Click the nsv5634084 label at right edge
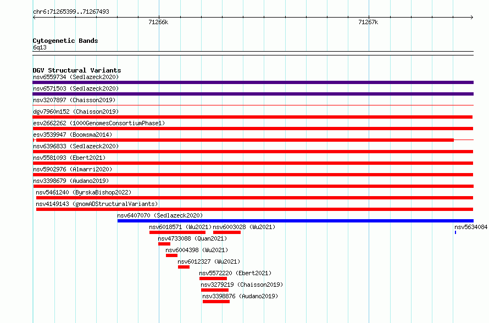 coord(471,227)
